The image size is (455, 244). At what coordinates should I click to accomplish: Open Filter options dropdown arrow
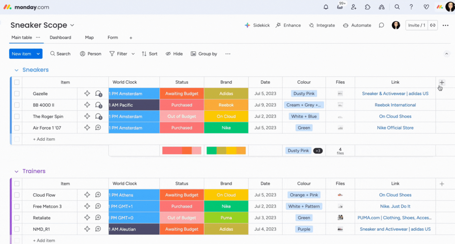tap(133, 54)
